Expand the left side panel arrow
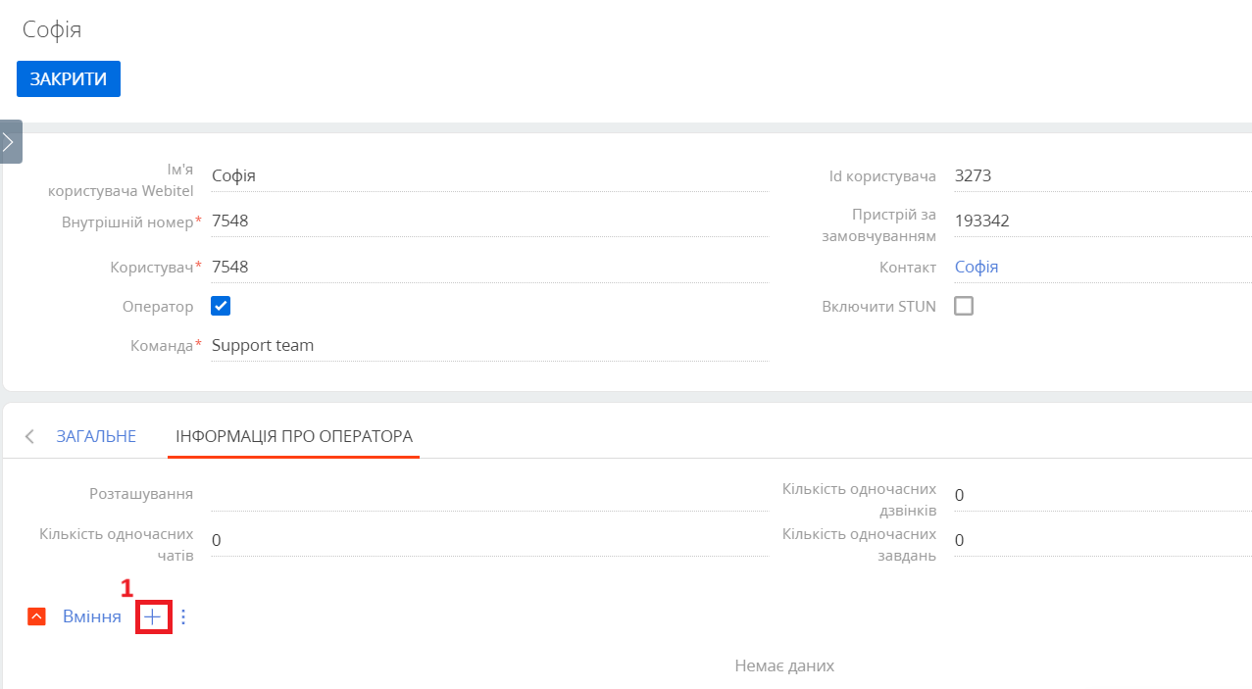This screenshot has height=689, width=1252. point(10,142)
